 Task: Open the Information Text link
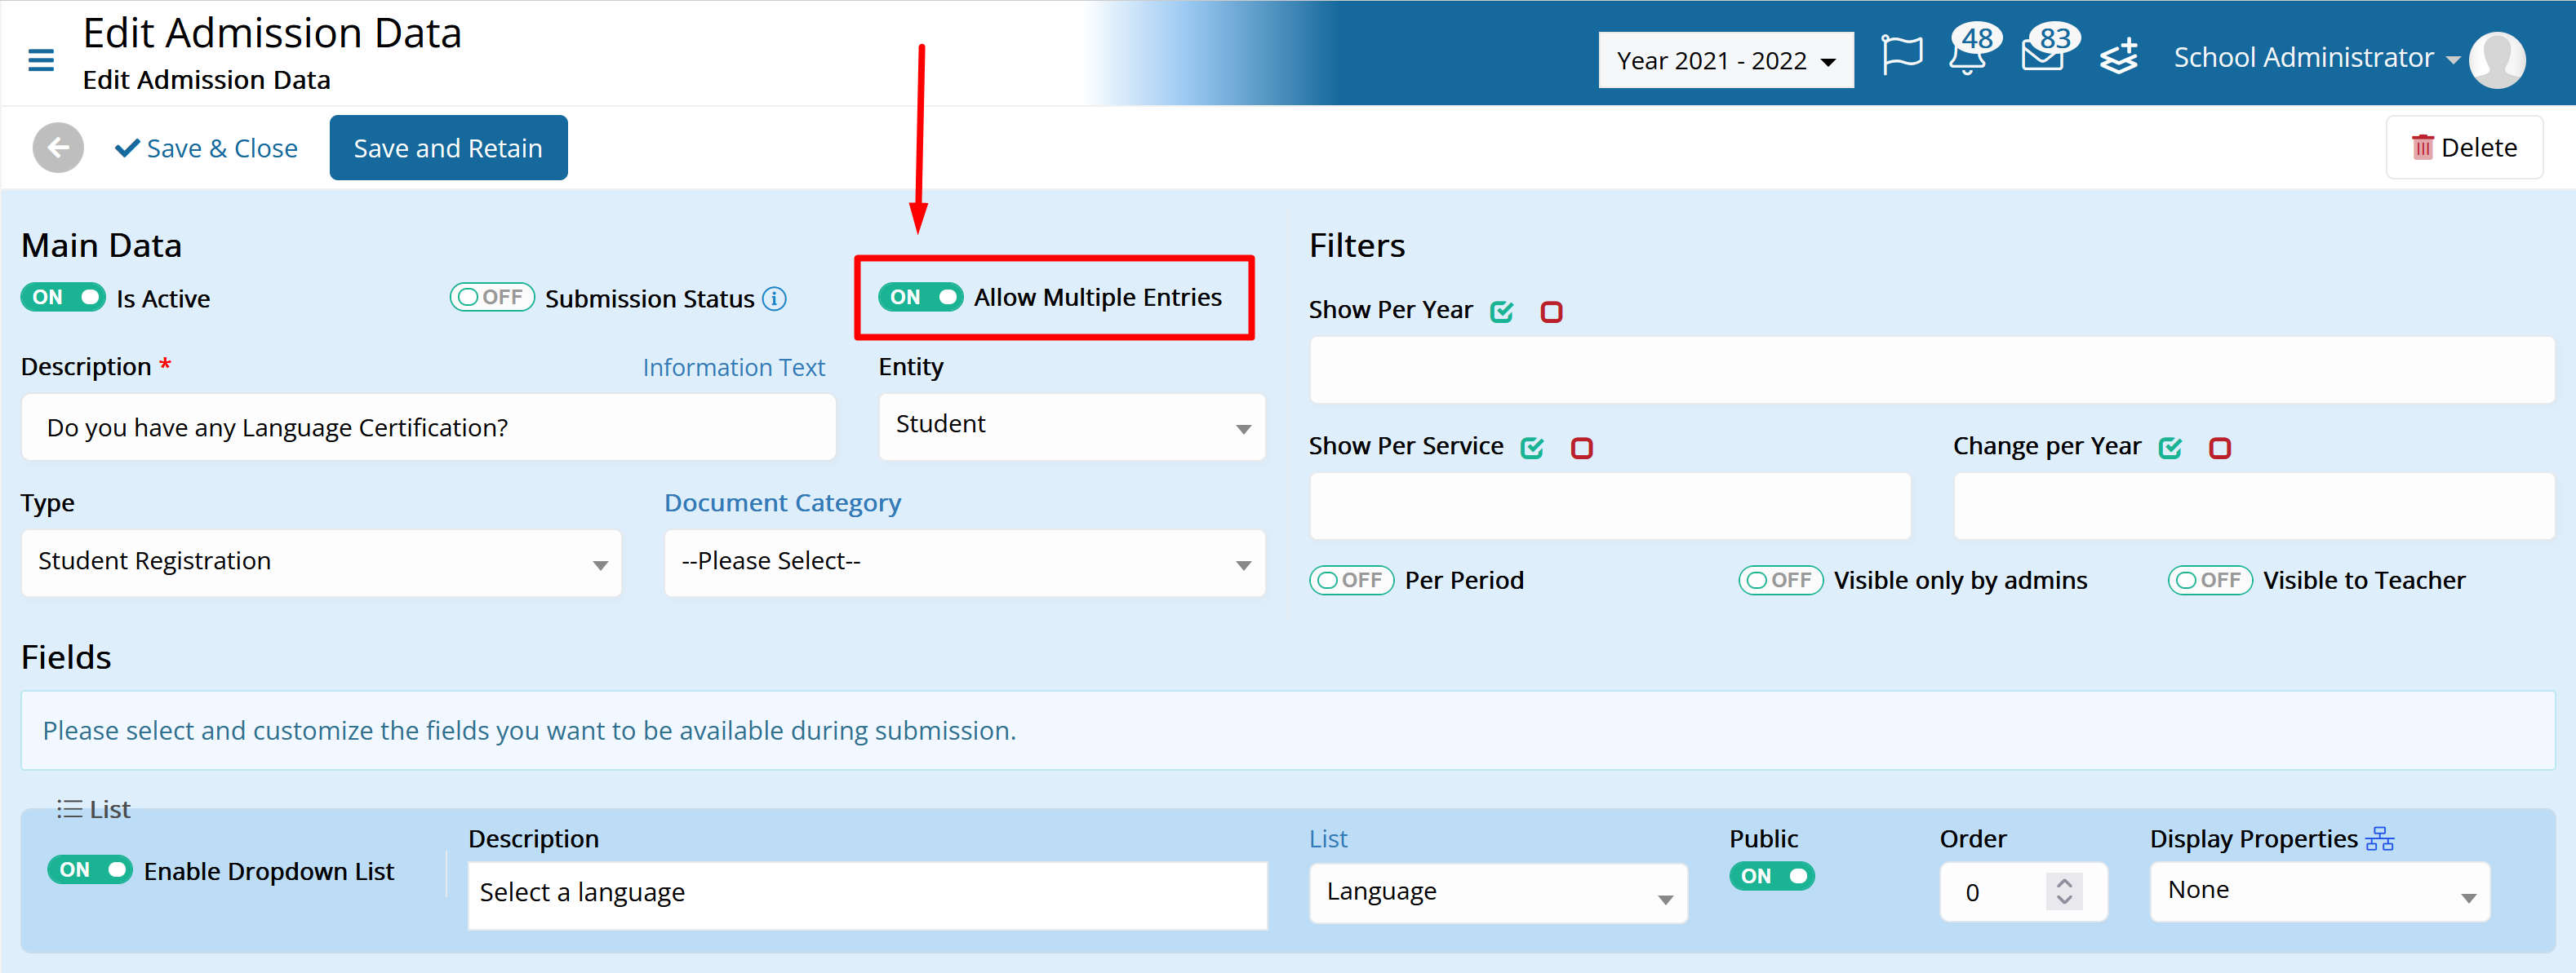click(x=733, y=368)
